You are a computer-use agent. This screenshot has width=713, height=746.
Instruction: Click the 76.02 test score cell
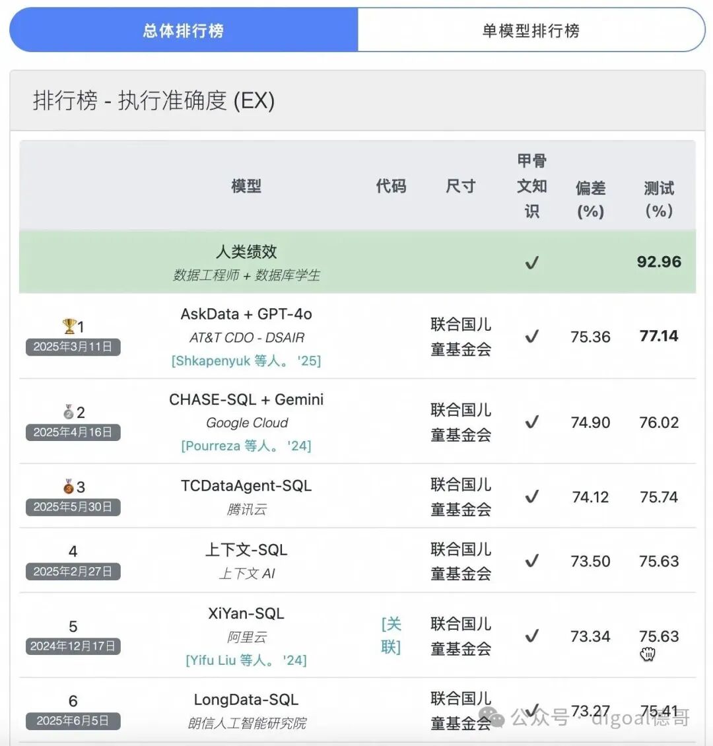(x=659, y=422)
